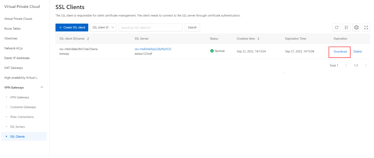Go to previous page arrow
This screenshot has height=158, width=374.
[x=346, y=65]
